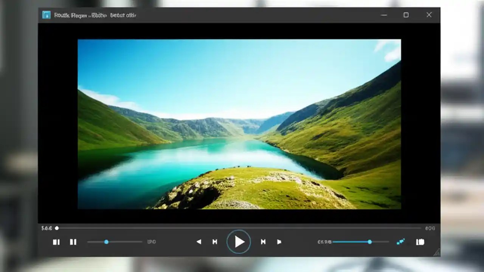Click the next track icon
Screen dimensions: 484x272
point(262,242)
